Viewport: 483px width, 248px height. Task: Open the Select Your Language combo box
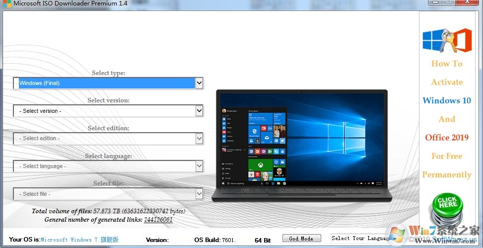point(360,239)
